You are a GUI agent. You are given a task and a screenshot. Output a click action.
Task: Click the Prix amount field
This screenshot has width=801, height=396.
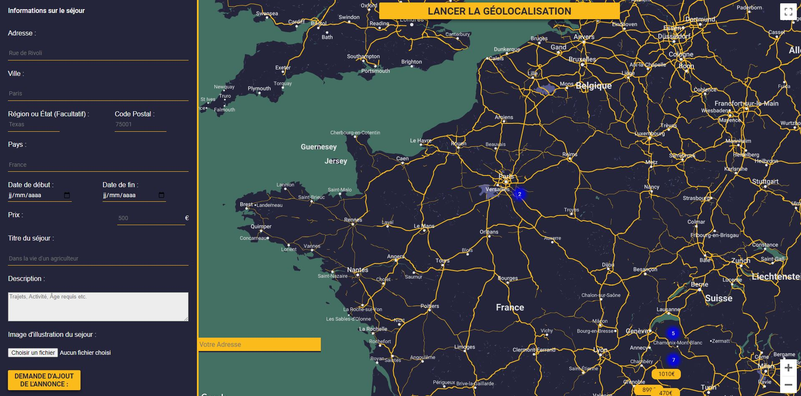click(150, 218)
